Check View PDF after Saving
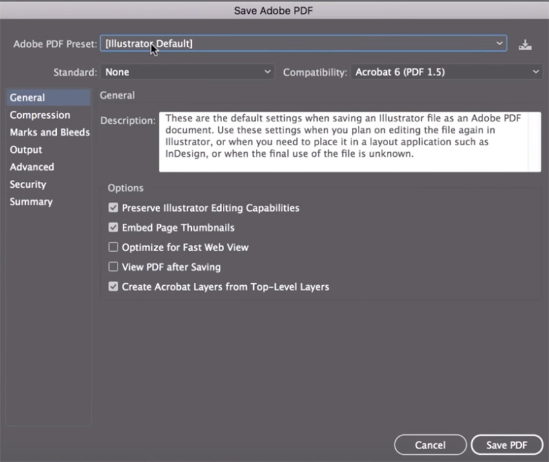 (x=114, y=267)
